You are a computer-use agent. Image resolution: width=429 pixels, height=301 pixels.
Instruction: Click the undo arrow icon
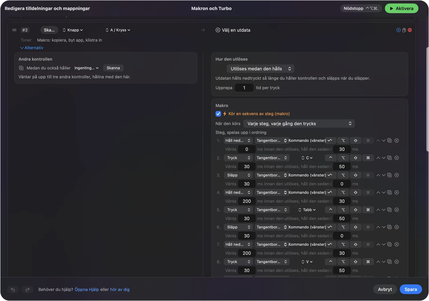coord(13,289)
